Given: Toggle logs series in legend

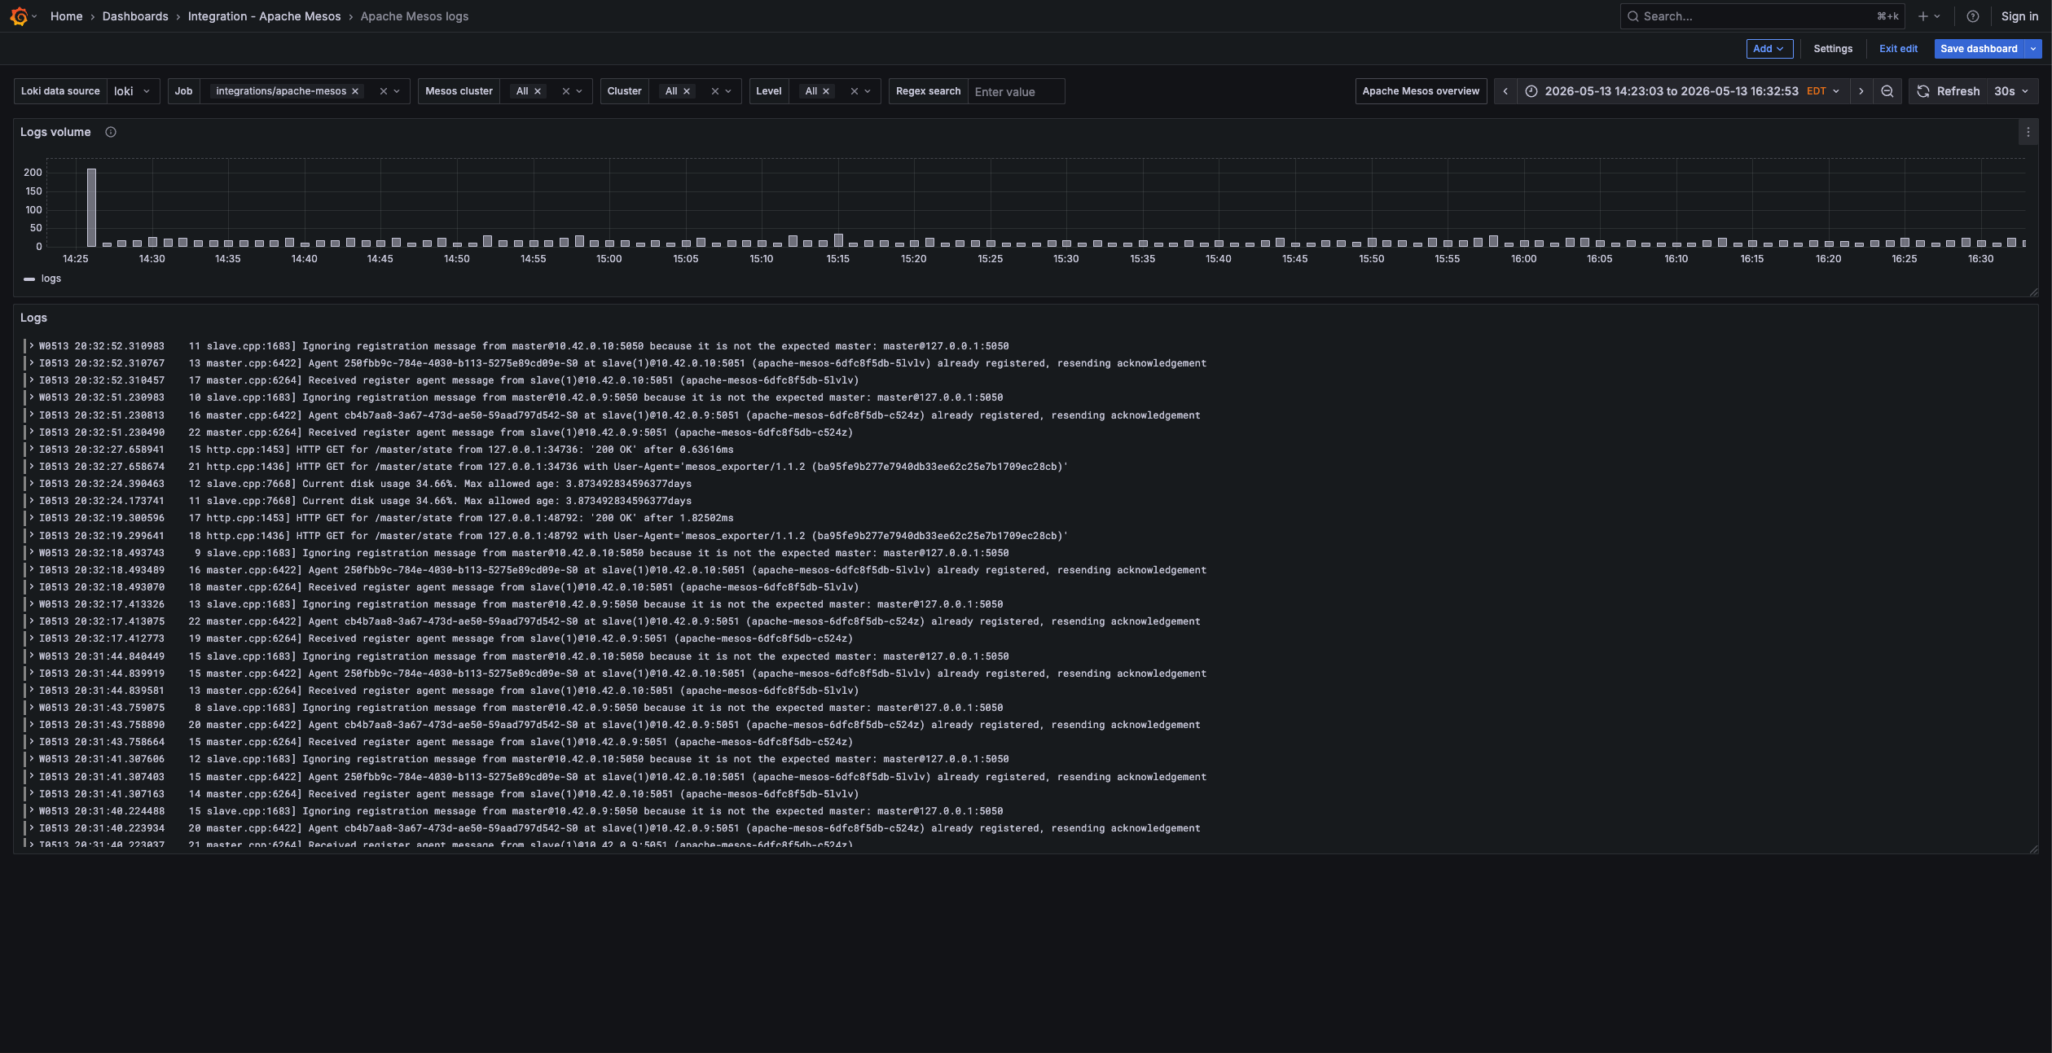Looking at the screenshot, I should pos(51,279).
